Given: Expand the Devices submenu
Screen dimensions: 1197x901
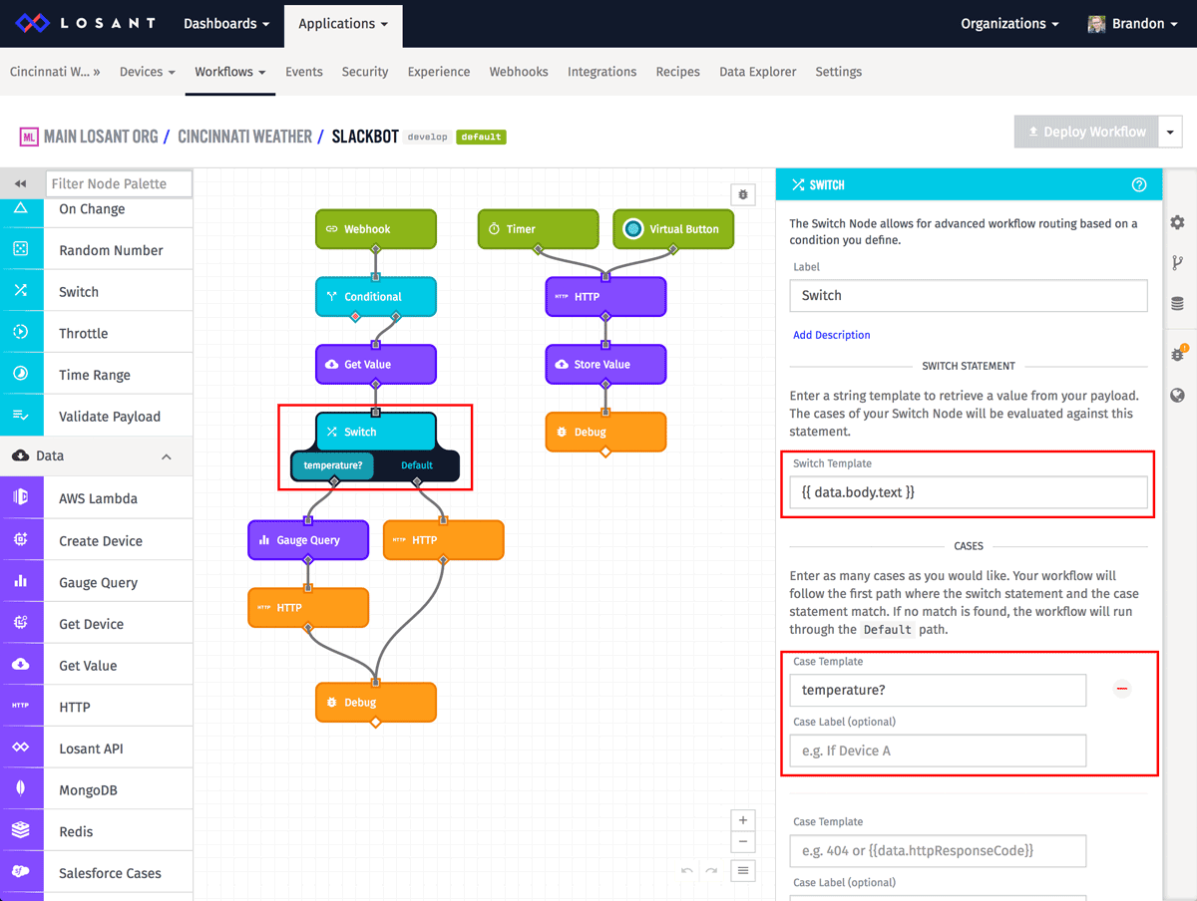Looking at the screenshot, I should [x=148, y=72].
